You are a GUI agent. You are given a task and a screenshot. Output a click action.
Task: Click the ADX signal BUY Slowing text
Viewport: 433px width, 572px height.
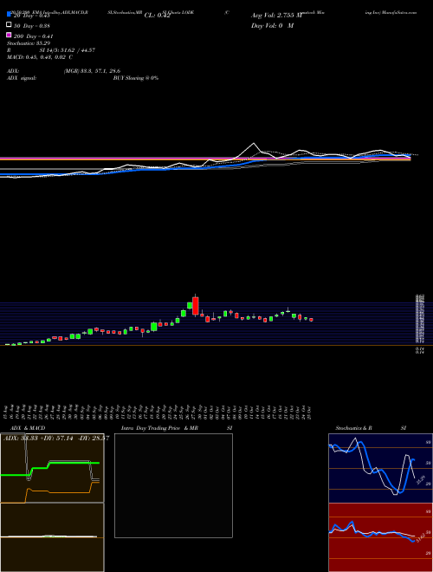point(136,78)
